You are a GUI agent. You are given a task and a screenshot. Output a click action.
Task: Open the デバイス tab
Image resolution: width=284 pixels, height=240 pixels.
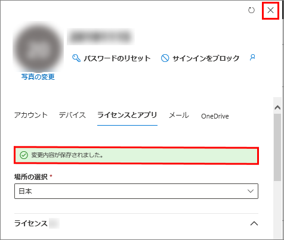(x=72, y=115)
